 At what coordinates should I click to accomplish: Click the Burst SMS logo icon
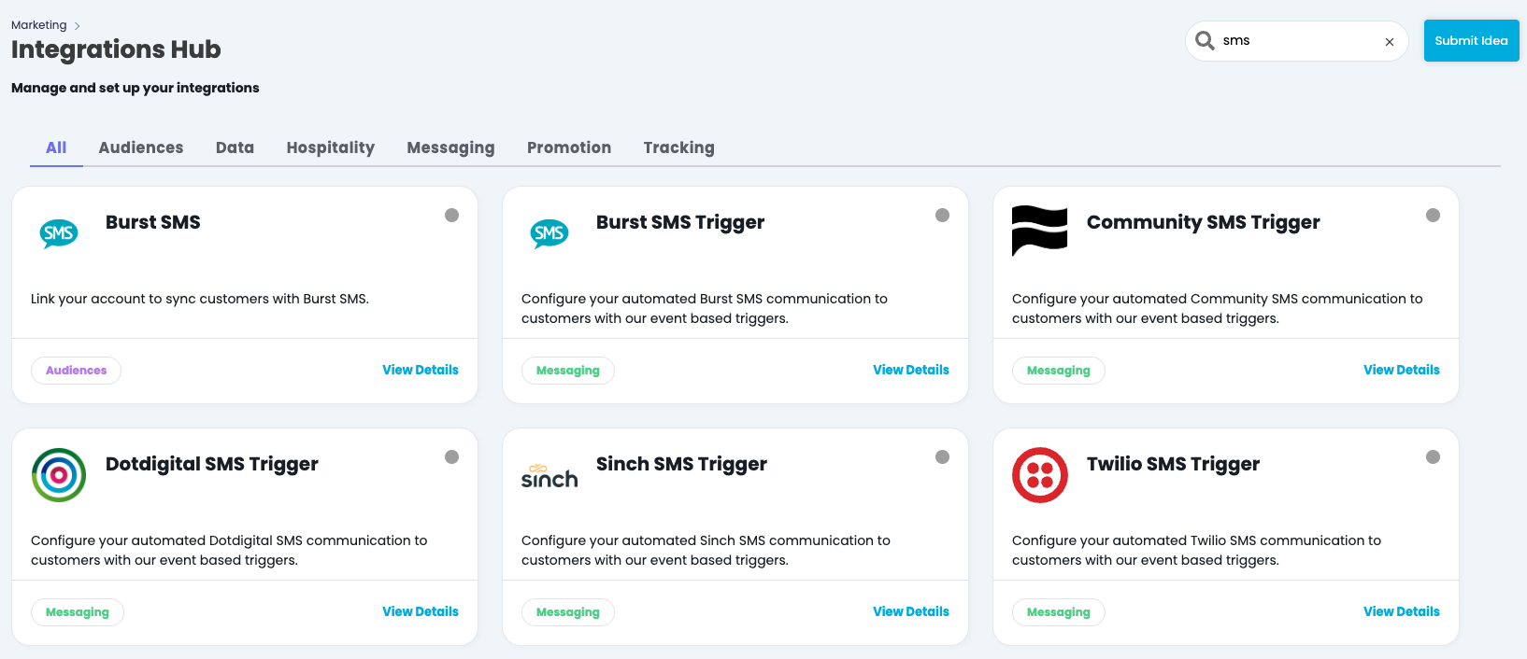[59, 232]
